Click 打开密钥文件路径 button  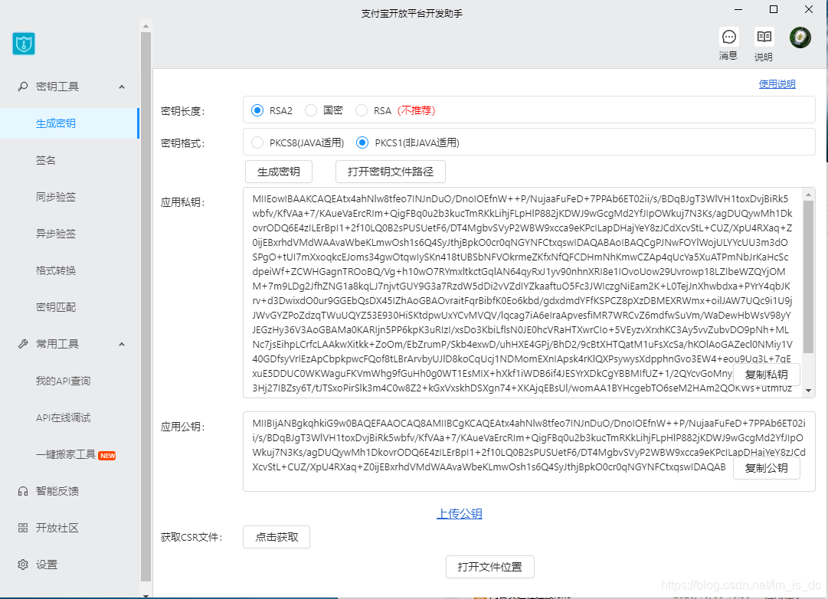(x=391, y=172)
